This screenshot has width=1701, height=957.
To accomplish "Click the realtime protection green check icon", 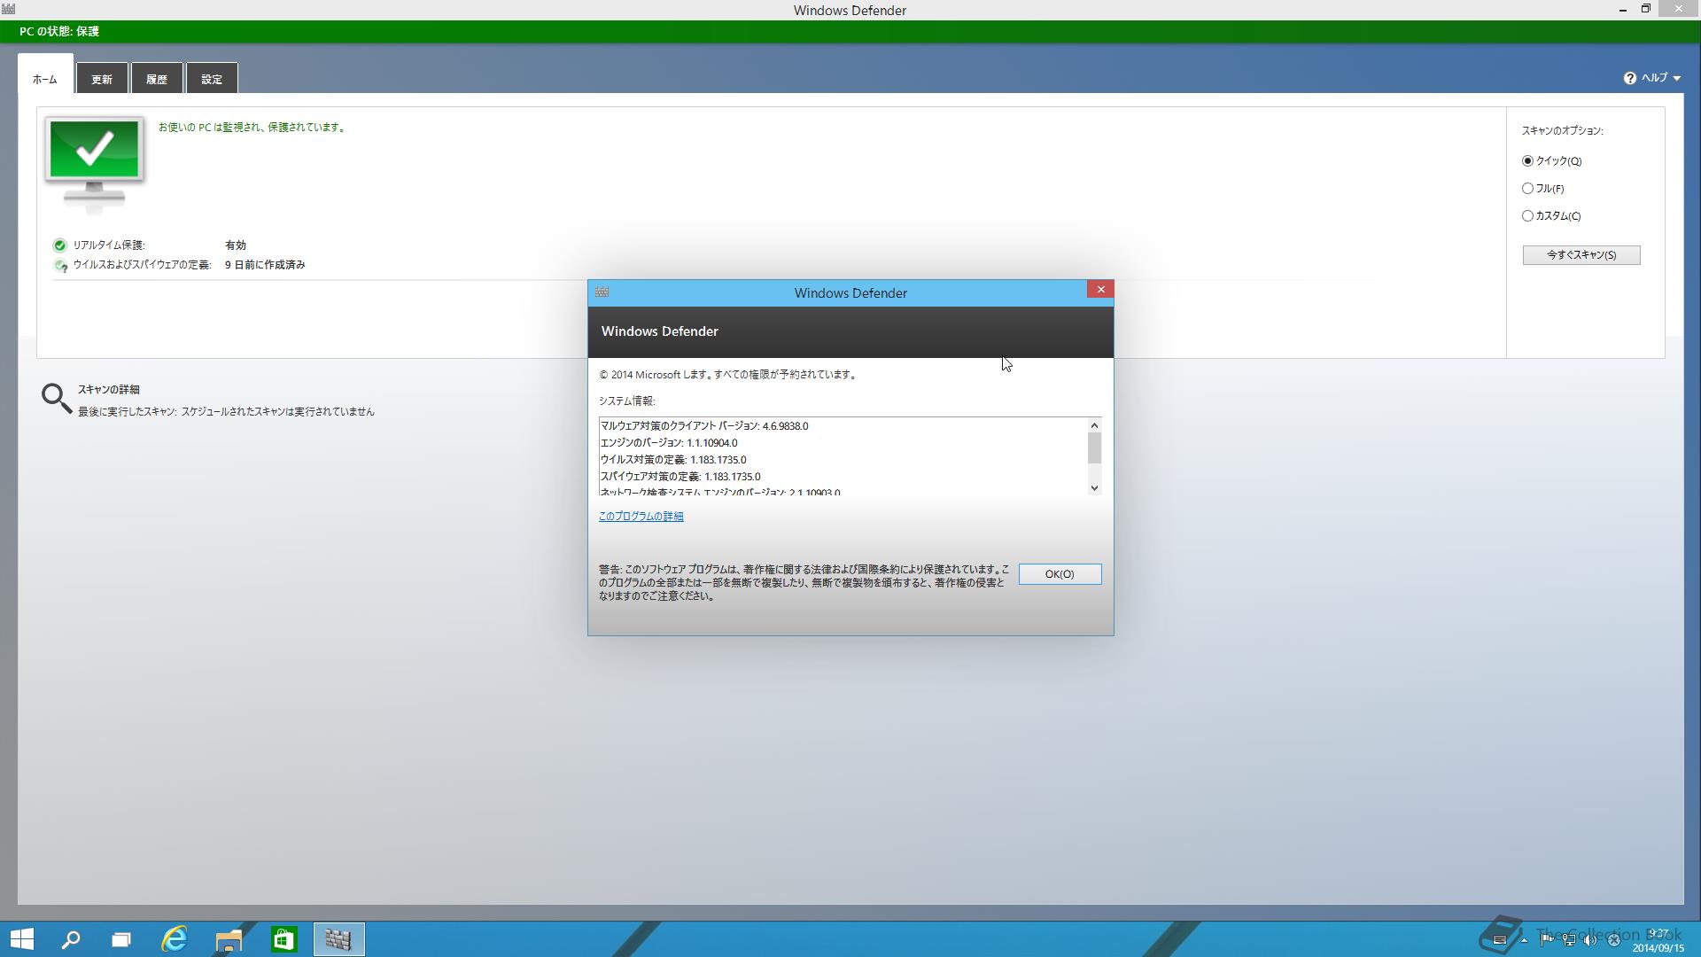I will (x=59, y=245).
